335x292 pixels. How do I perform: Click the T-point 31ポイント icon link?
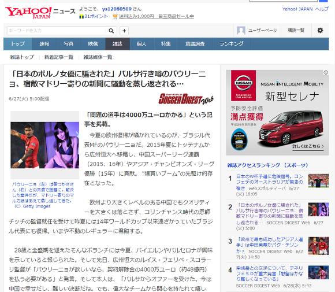click(x=94, y=16)
